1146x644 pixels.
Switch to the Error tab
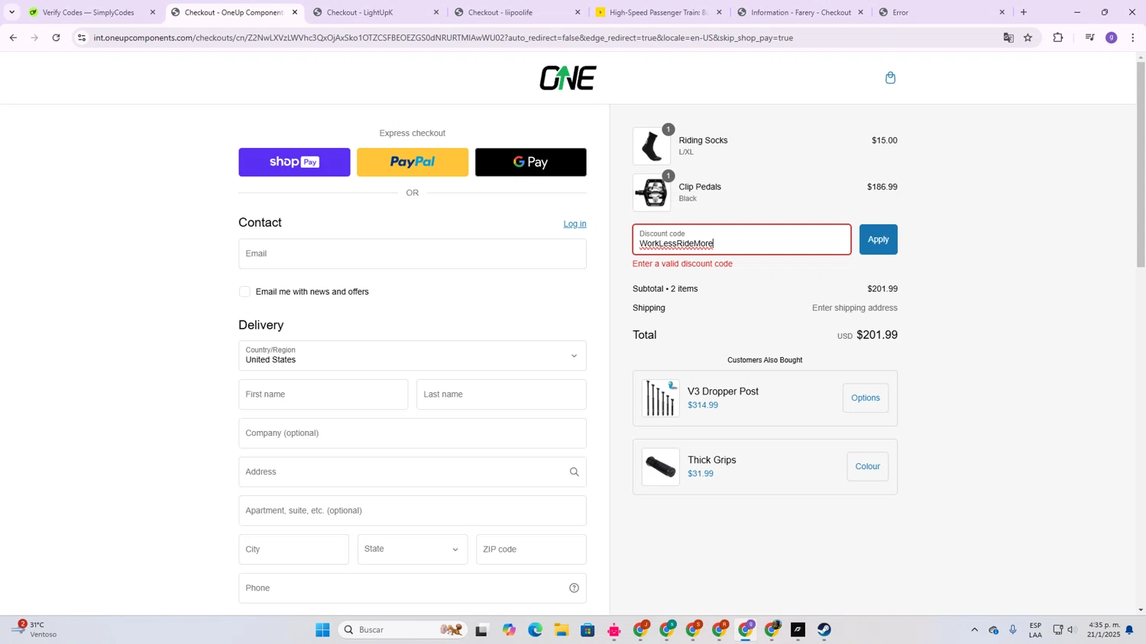tap(940, 12)
